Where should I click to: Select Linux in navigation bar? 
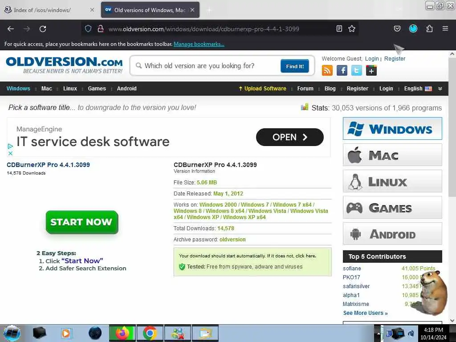pyautogui.click(x=70, y=89)
